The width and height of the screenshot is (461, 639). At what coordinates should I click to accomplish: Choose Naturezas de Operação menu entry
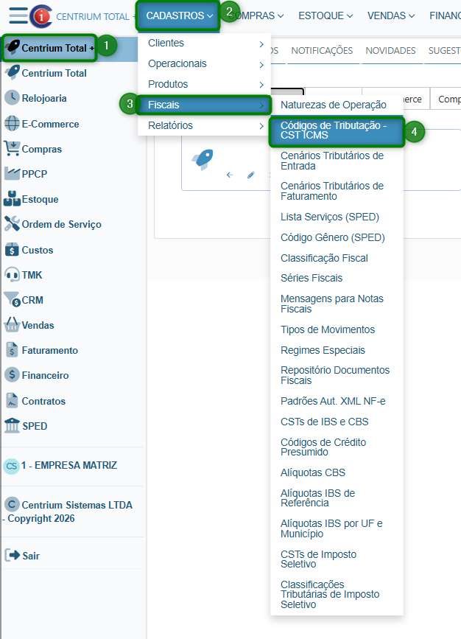(333, 105)
